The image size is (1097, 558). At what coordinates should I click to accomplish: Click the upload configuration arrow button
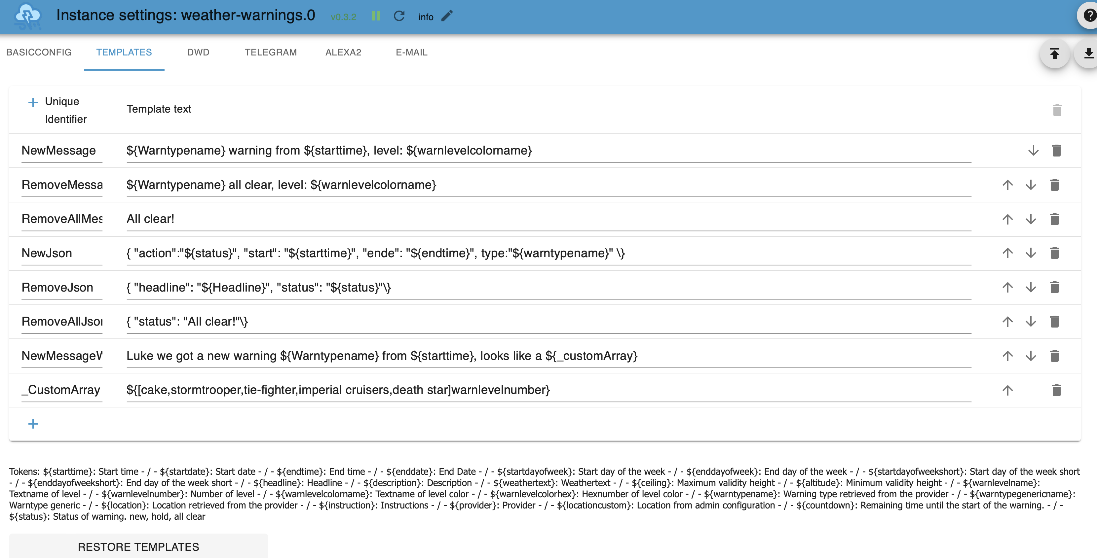(1054, 53)
